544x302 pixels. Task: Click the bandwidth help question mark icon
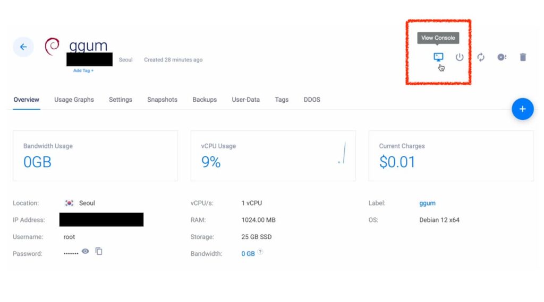coord(260,252)
